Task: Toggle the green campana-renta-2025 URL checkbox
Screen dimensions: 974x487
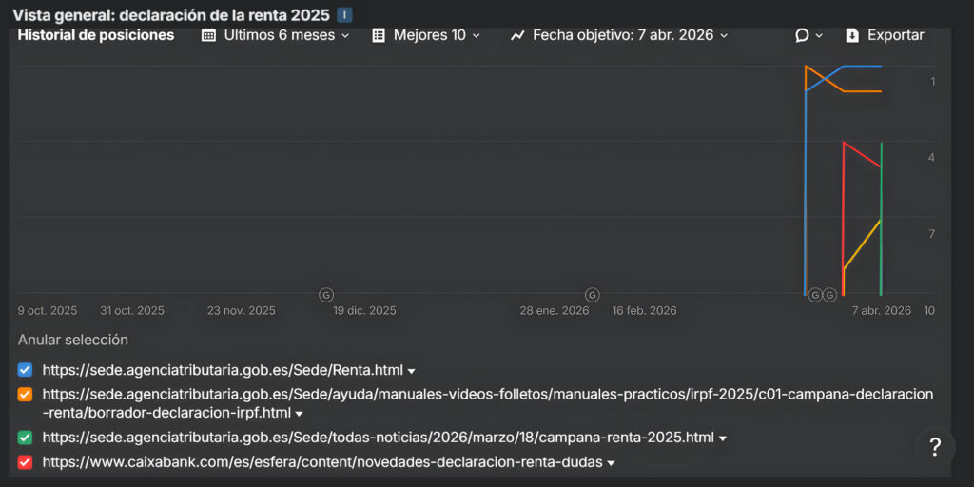Action: coord(26,438)
